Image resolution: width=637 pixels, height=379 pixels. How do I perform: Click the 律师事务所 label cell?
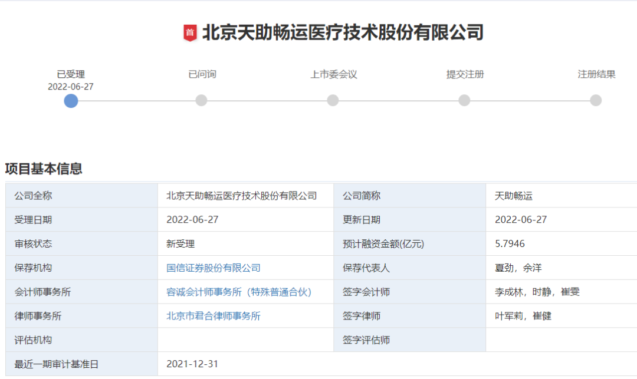point(81,316)
